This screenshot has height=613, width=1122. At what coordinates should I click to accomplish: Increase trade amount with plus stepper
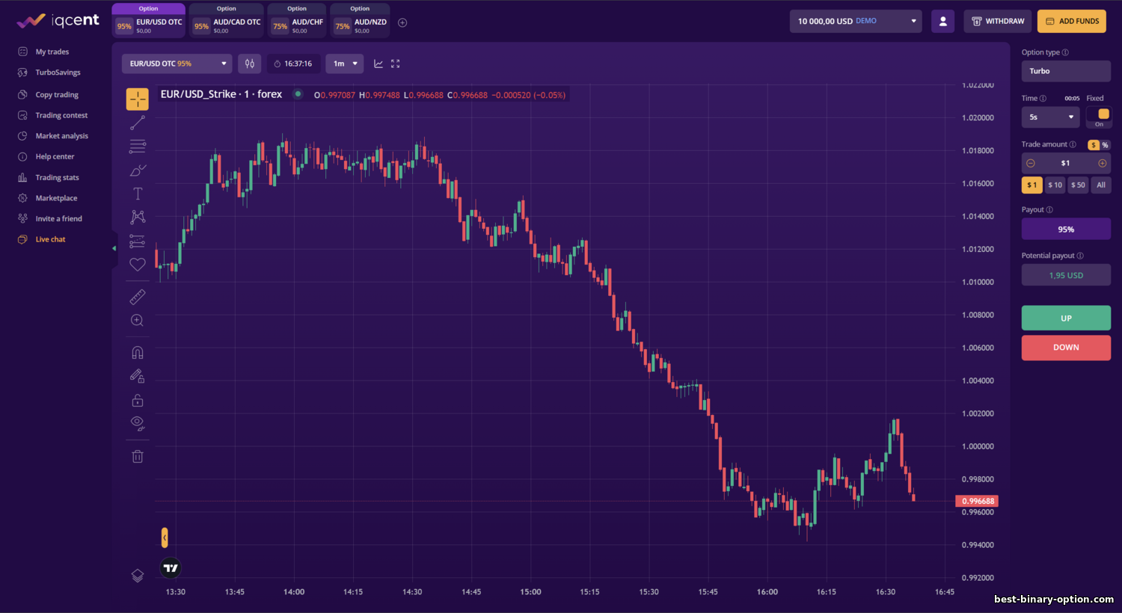[x=1102, y=163]
